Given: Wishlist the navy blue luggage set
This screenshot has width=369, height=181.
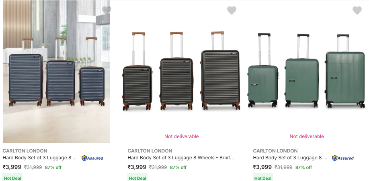Looking at the screenshot, I should [x=107, y=10].
